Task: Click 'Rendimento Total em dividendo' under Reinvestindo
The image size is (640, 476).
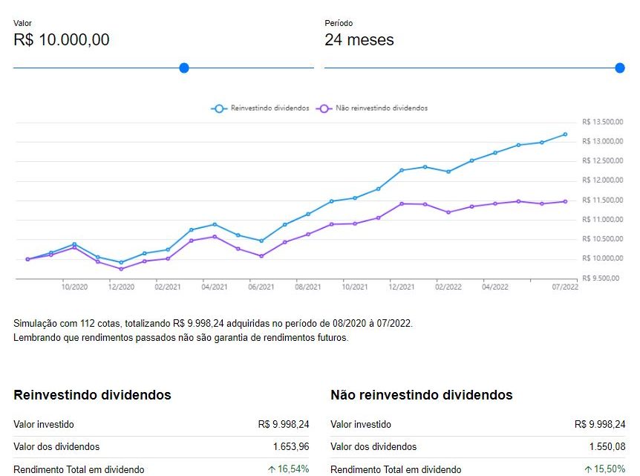Action: click(79, 469)
